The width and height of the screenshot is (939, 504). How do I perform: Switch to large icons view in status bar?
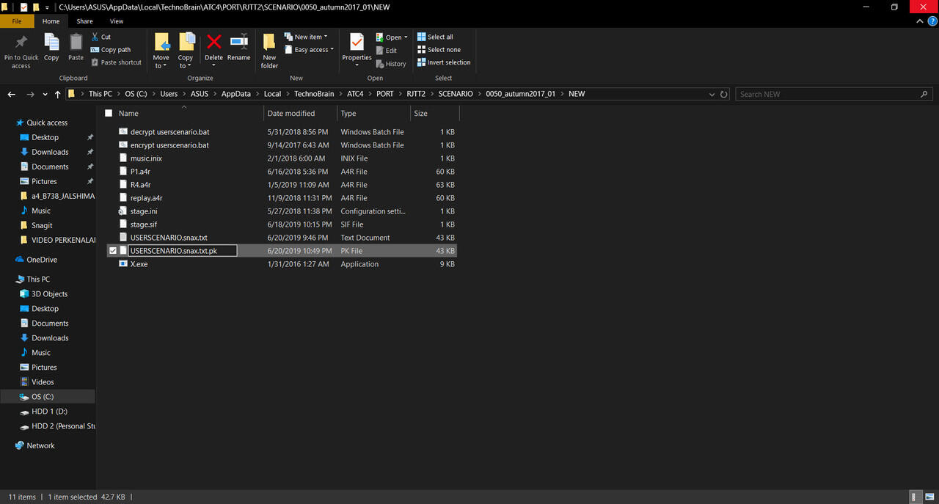tap(928, 497)
